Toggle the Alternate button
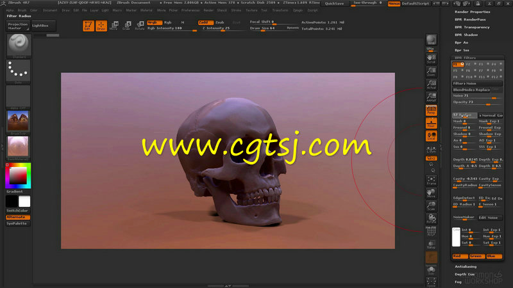 tap(18, 217)
